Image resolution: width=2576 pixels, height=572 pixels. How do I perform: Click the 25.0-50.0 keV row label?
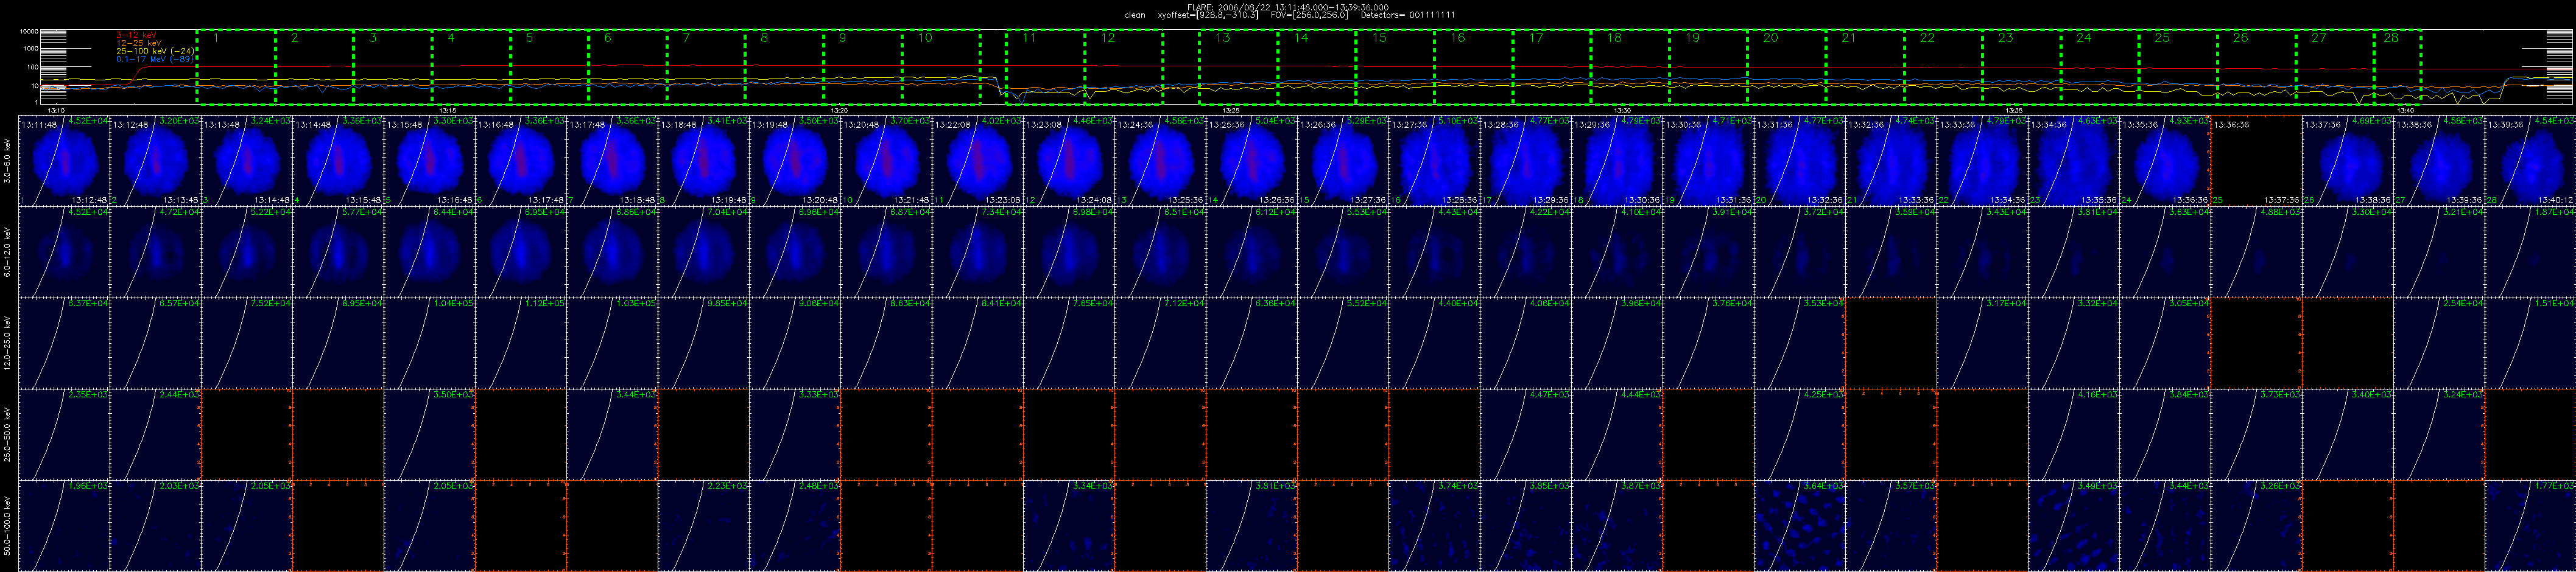point(8,435)
